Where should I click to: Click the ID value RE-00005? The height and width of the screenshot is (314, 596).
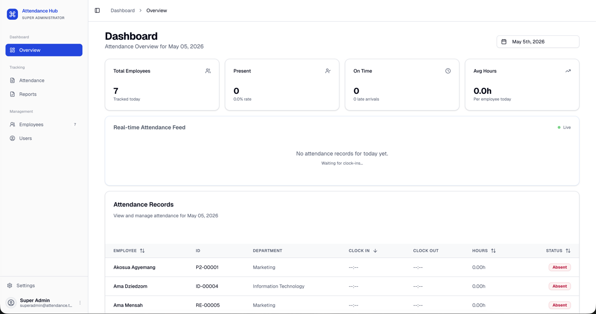click(x=208, y=305)
